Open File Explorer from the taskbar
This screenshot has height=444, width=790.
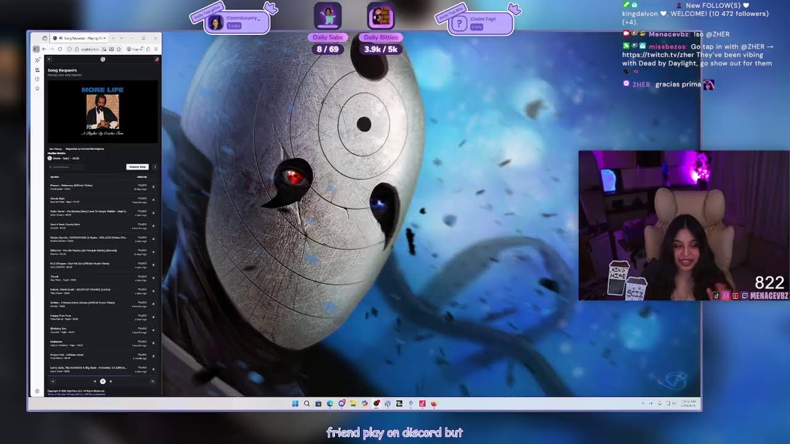coord(353,404)
